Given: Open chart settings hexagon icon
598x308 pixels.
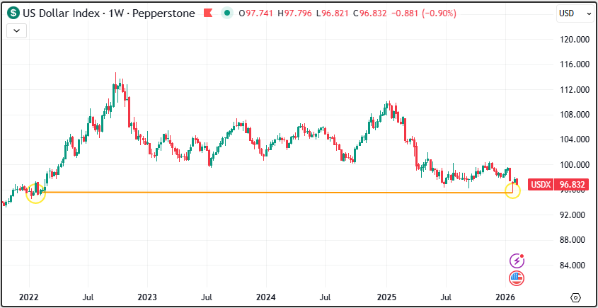Looking at the screenshot, I should coord(575,297).
